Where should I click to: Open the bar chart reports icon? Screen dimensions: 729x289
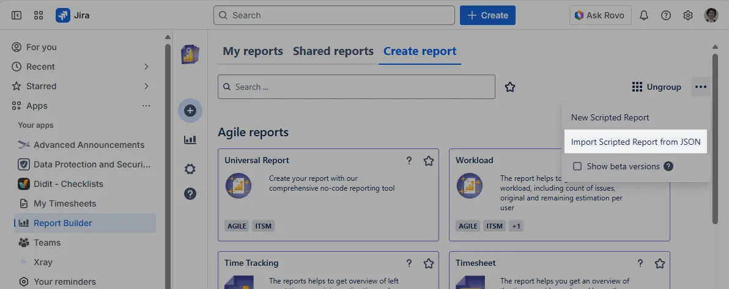coord(190,139)
